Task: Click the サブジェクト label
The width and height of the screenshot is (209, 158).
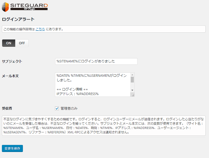Action: (12, 61)
